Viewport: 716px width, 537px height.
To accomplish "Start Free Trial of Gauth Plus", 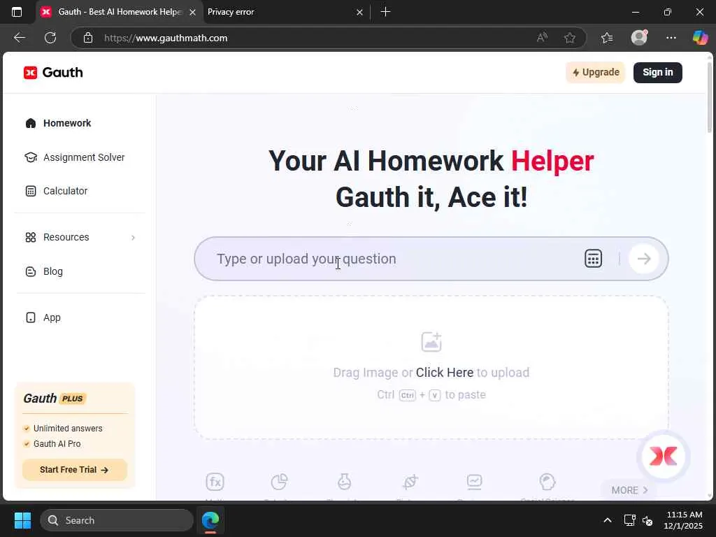I will [74, 470].
